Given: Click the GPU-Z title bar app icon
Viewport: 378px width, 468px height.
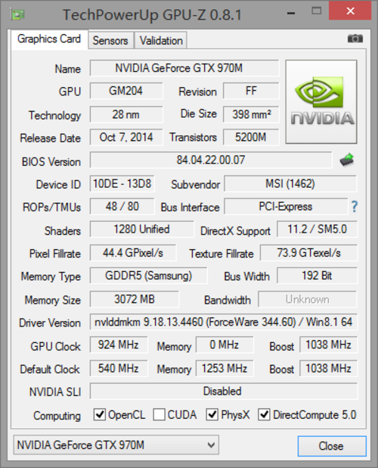Looking at the screenshot, I should point(17,14).
